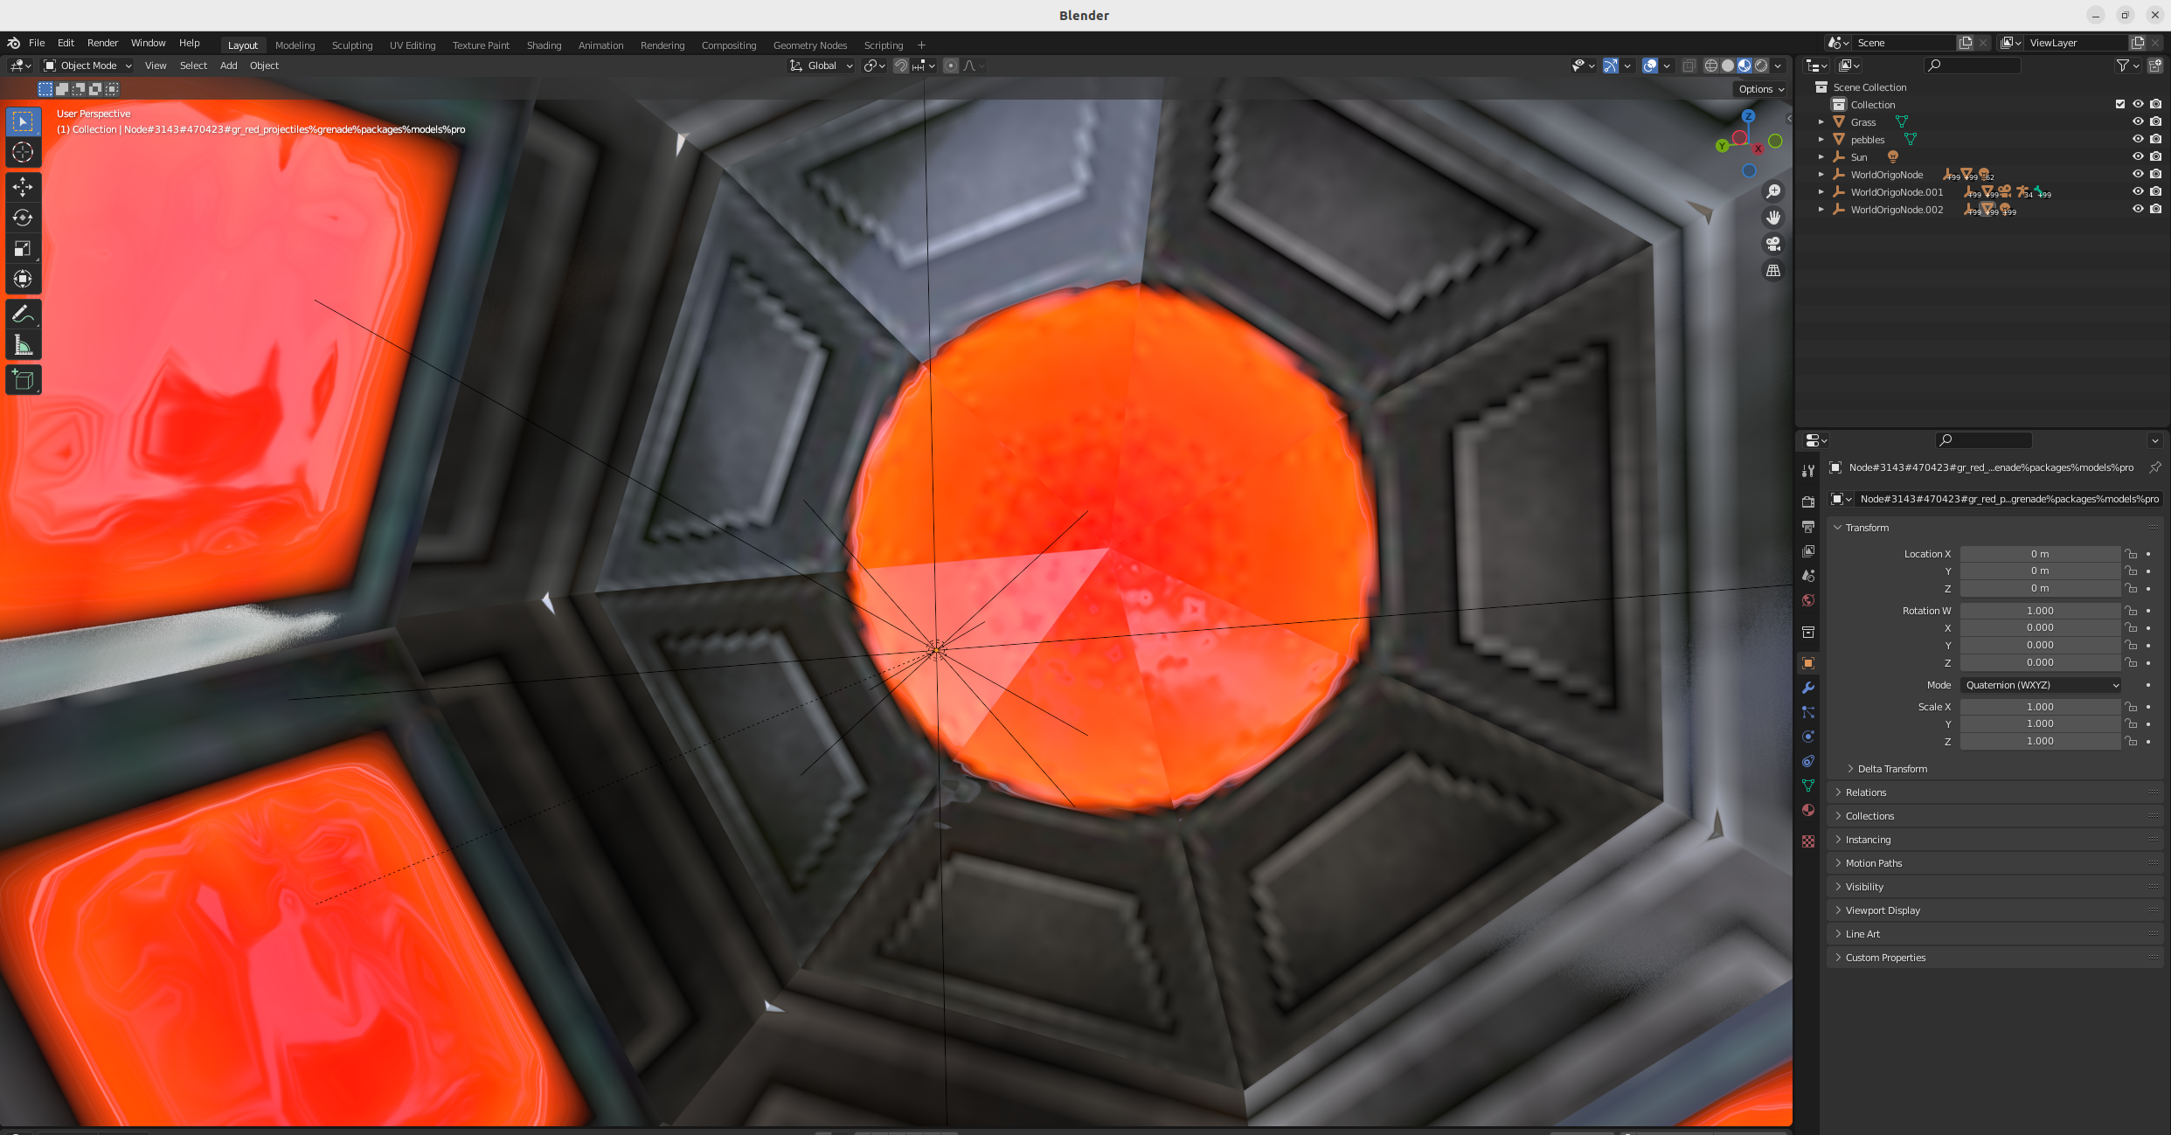Screen dimensions: 2171x1135
Task: Expand the WorldOrigoNode.001 tree item
Action: [1821, 192]
